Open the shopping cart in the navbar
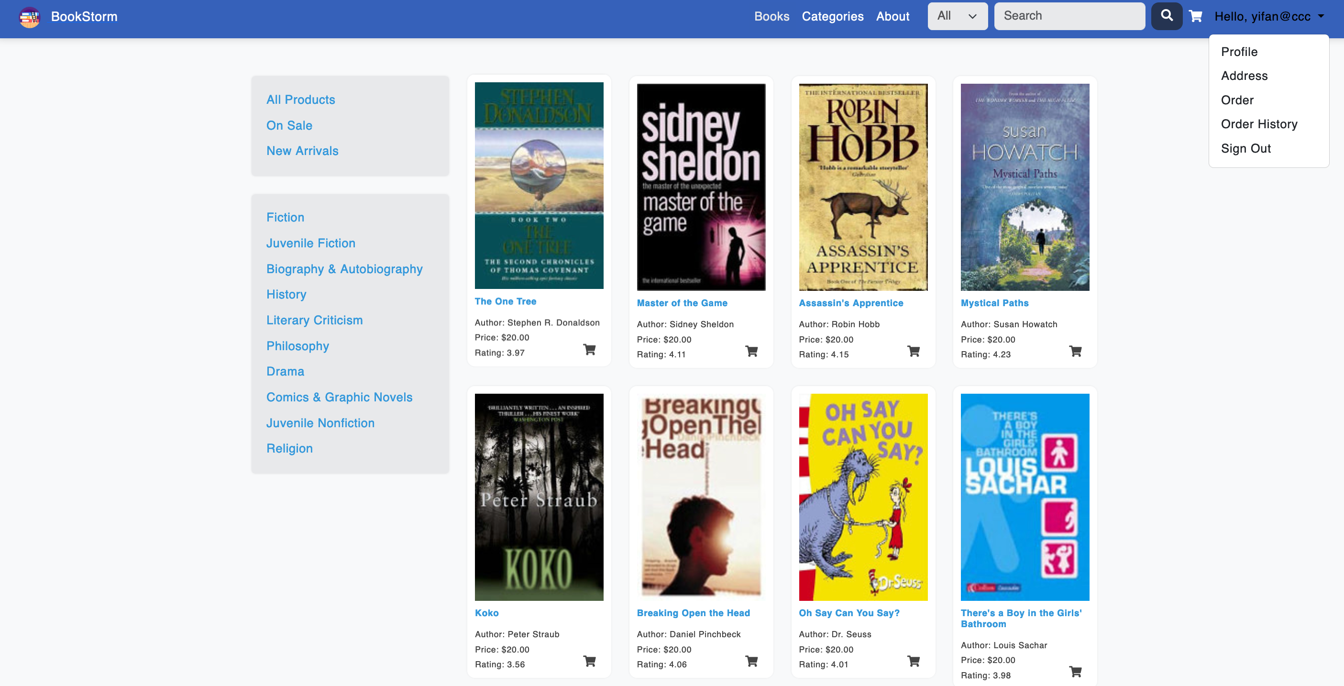 click(x=1195, y=16)
